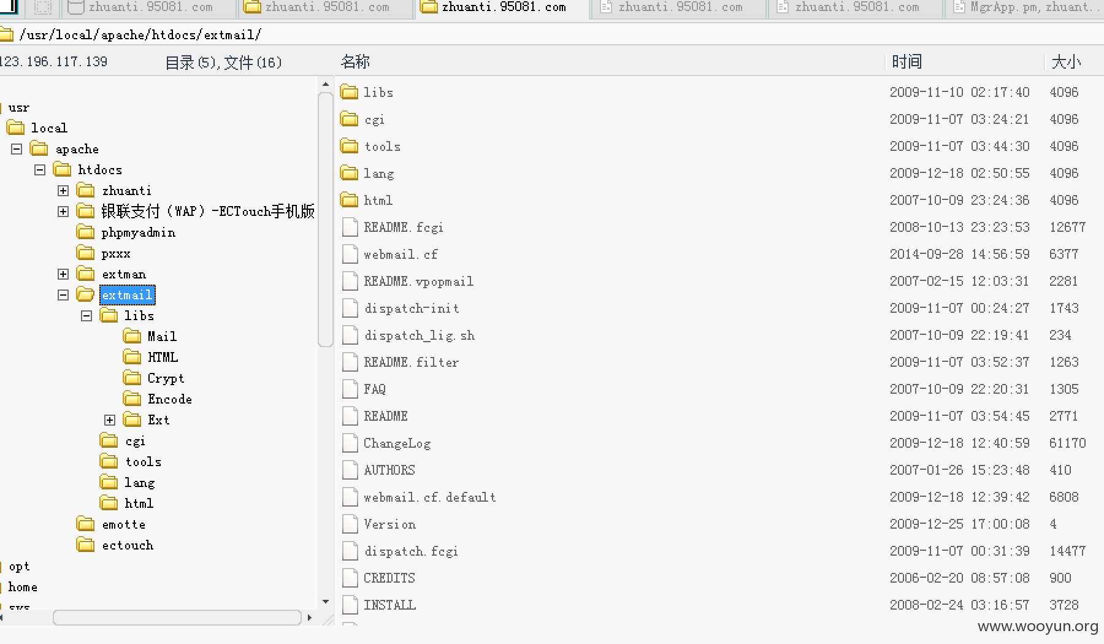The height and width of the screenshot is (644, 1104).
Task: Click the tree panel scroll down arrow
Action: click(325, 602)
